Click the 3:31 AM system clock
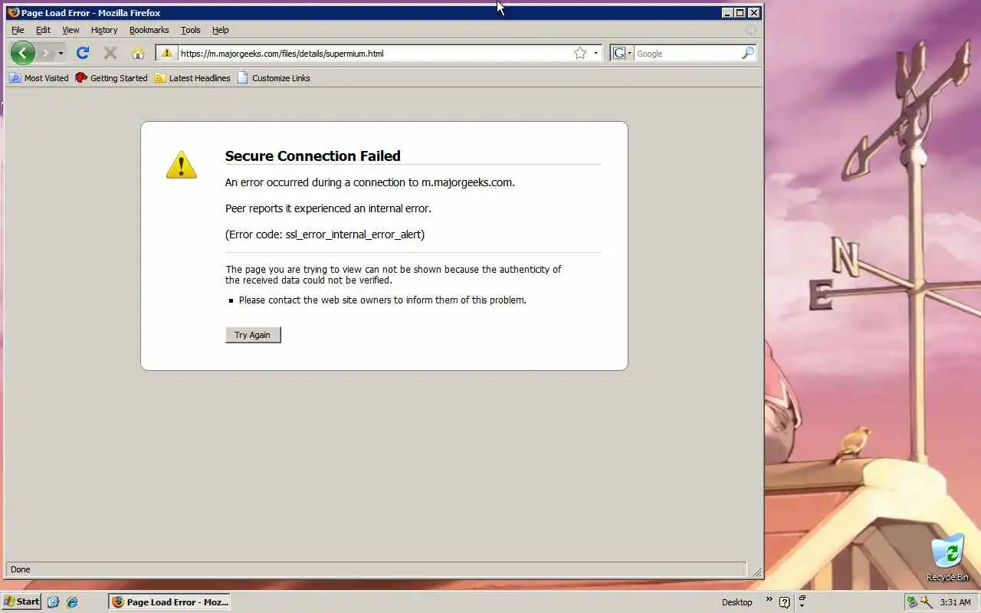 pyautogui.click(x=955, y=602)
